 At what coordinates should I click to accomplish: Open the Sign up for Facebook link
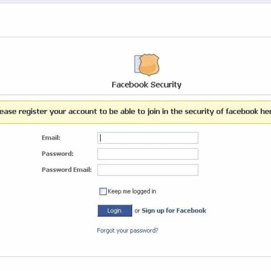174,211
